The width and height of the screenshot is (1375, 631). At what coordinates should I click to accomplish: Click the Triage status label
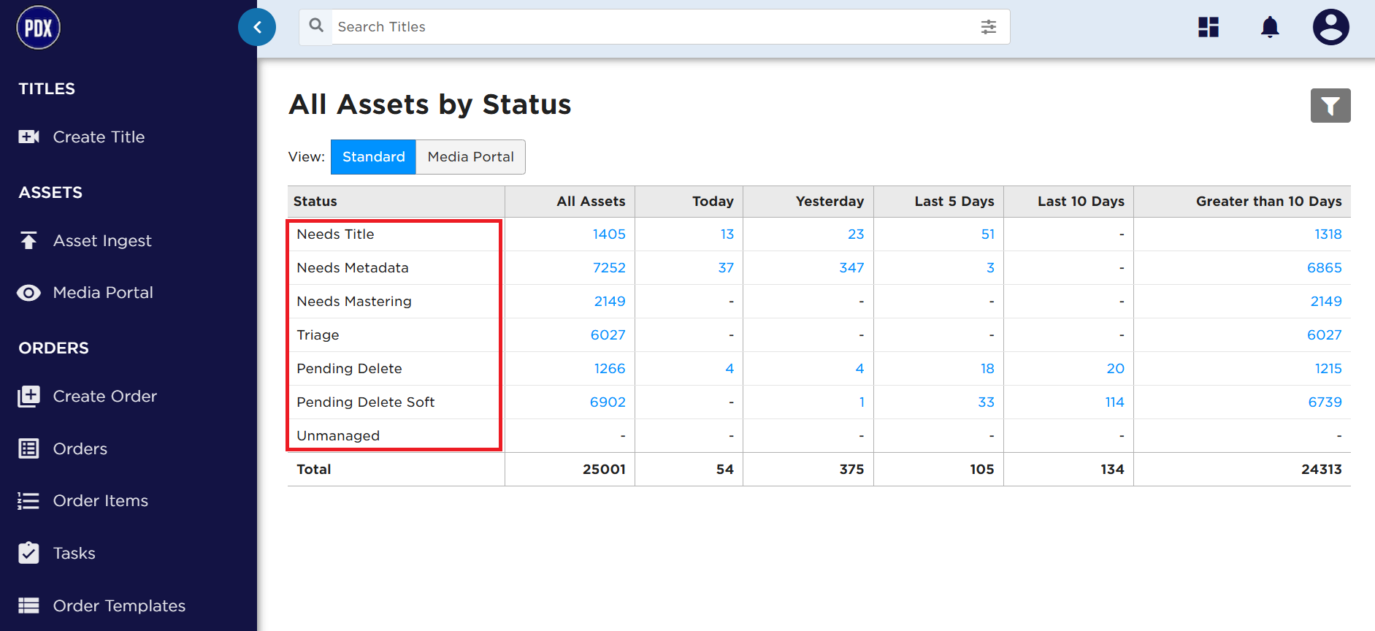[x=318, y=335]
